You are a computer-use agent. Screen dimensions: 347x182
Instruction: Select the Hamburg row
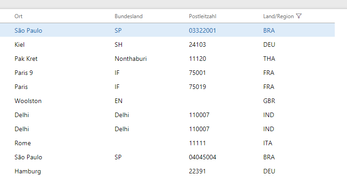pos(28,172)
